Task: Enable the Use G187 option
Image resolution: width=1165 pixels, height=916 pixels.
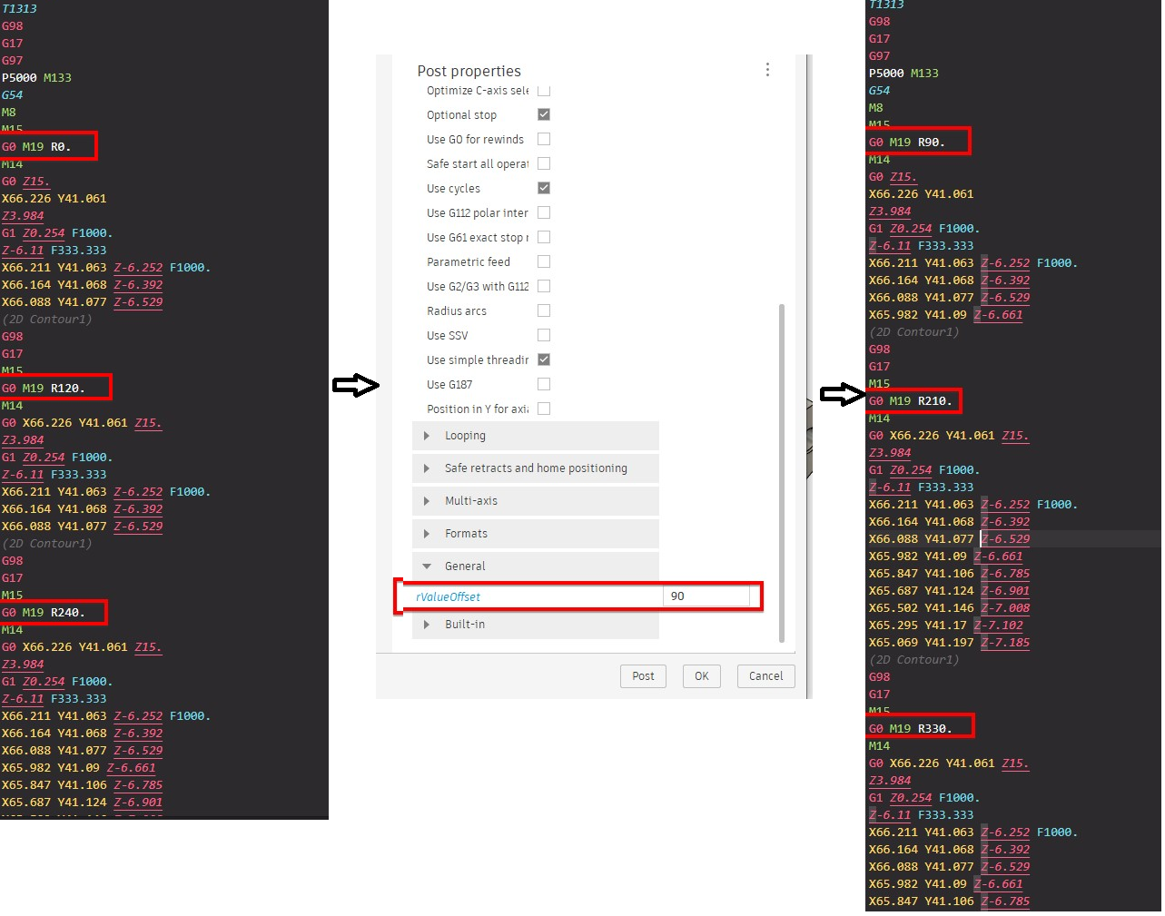Action: tap(544, 384)
